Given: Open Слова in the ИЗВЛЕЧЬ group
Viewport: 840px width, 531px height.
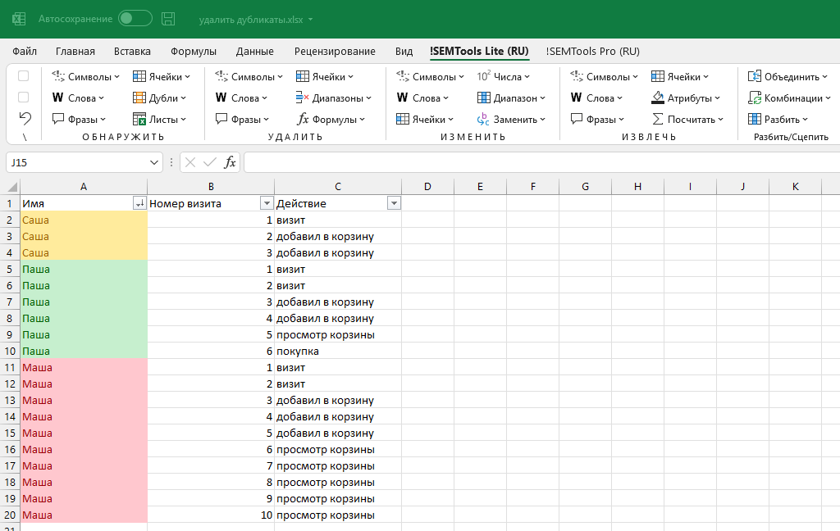Looking at the screenshot, I should click(597, 98).
